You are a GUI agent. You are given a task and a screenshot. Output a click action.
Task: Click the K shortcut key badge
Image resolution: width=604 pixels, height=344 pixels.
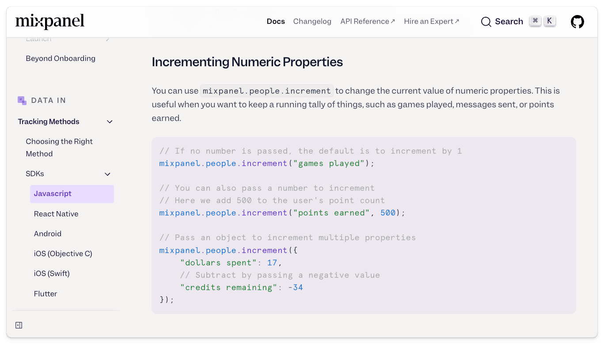tap(550, 21)
